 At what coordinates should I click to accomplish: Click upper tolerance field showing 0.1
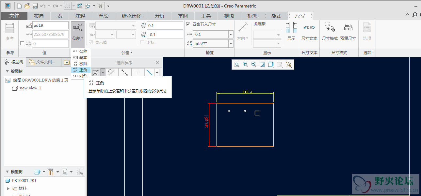pos(165,25)
